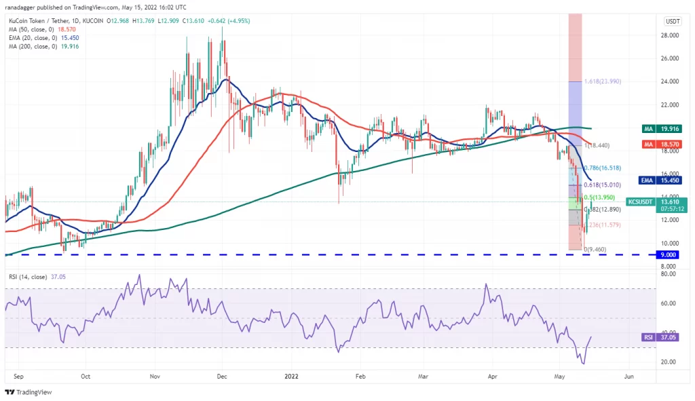Click the USDT currency label box
695x401 pixels.
pos(673,21)
